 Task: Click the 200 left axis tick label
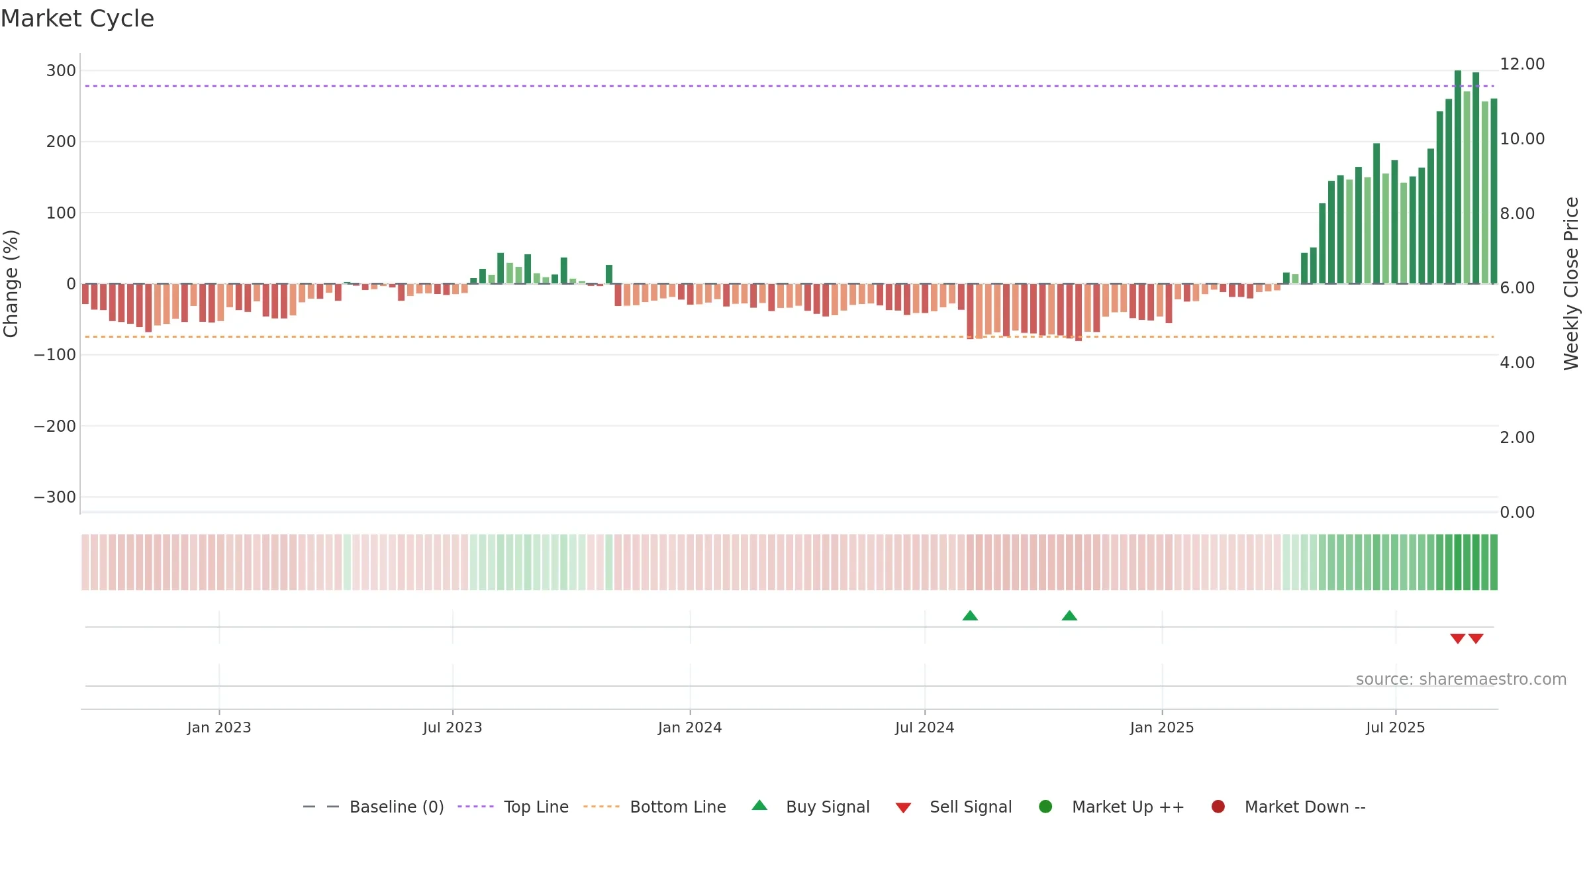(x=61, y=142)
